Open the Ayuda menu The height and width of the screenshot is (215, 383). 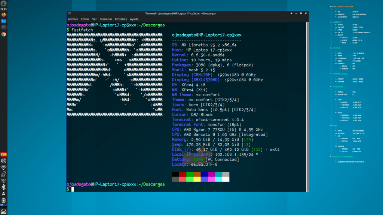click(x=134, y=19)
